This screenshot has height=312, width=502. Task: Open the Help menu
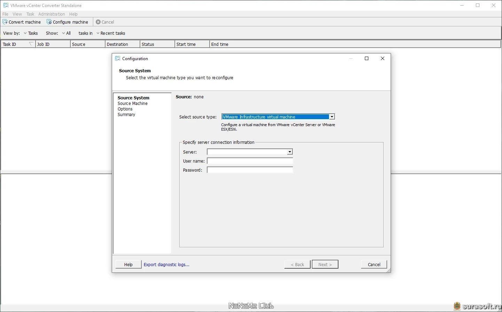tap(73, 14)
